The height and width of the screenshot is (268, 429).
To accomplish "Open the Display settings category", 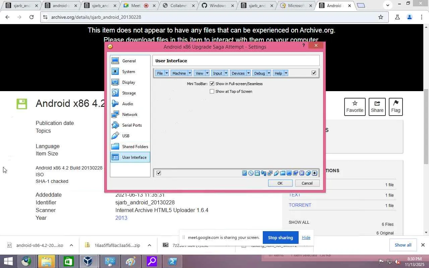I will coord(130,82).
